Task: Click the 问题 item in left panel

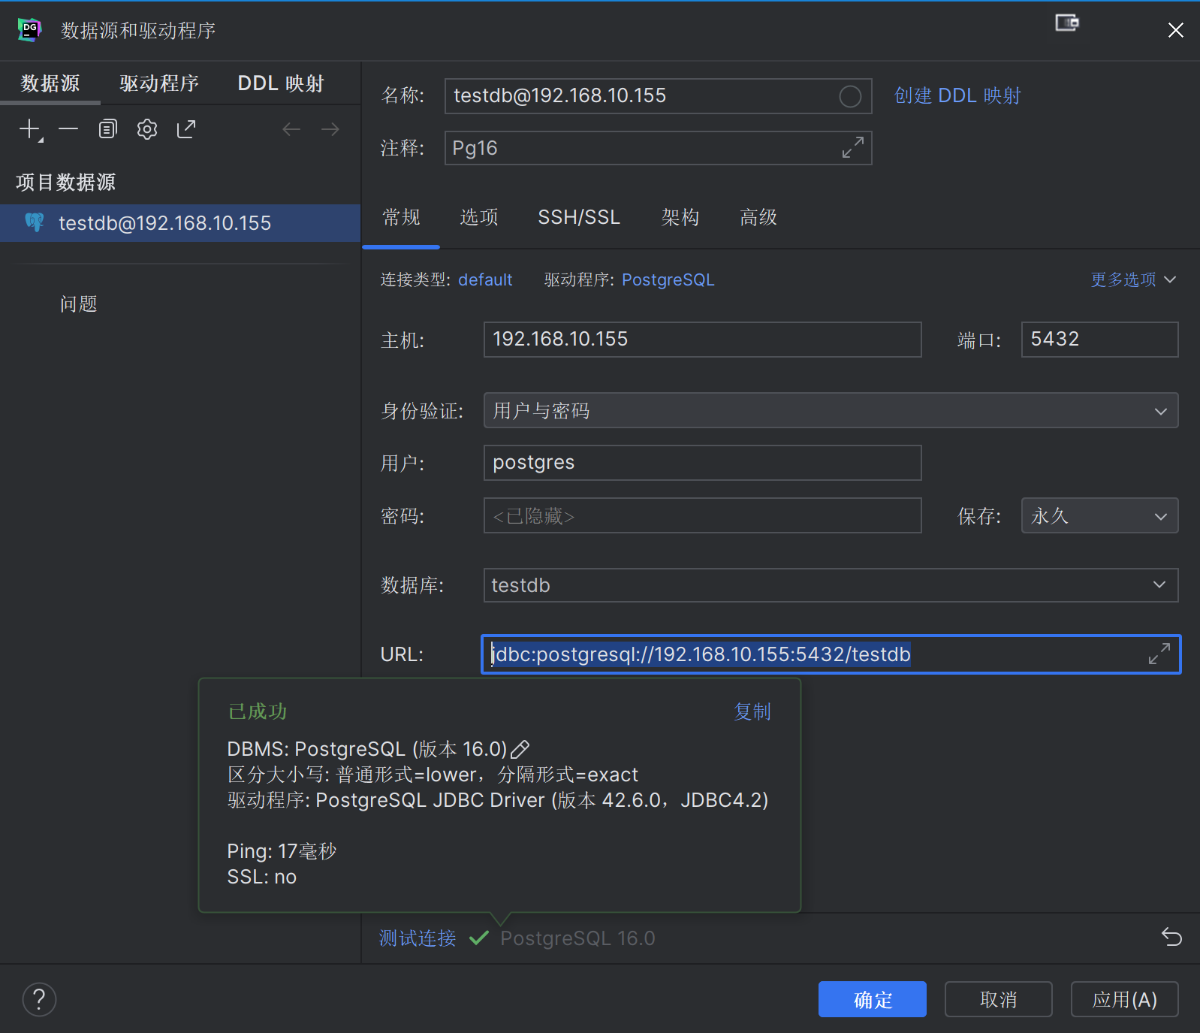Action: (79, 304)
